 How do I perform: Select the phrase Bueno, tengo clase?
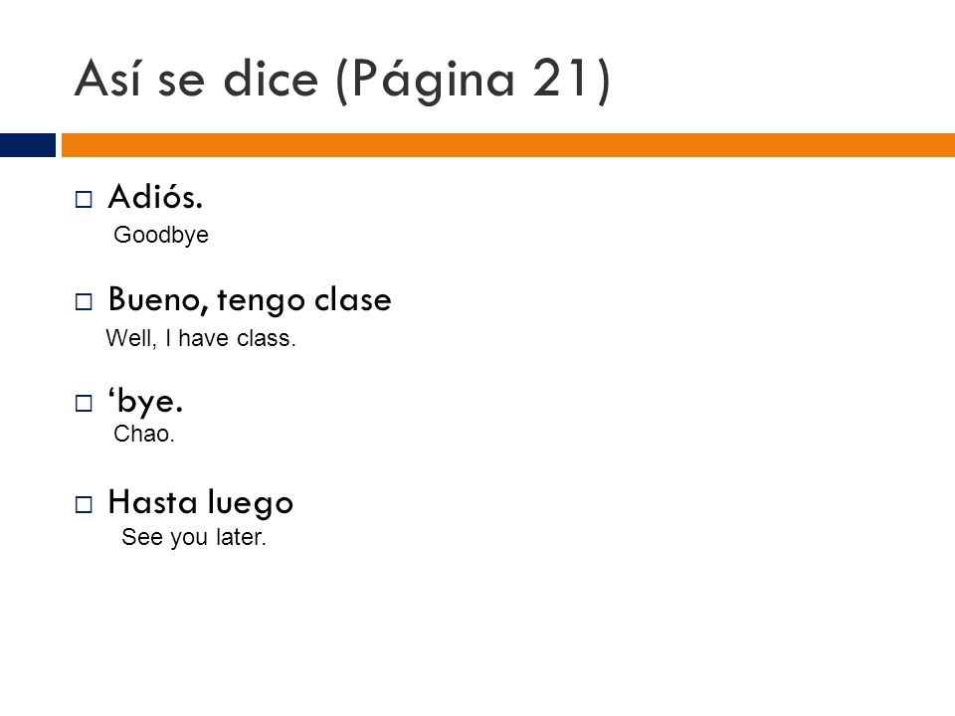tap(250, 299)
